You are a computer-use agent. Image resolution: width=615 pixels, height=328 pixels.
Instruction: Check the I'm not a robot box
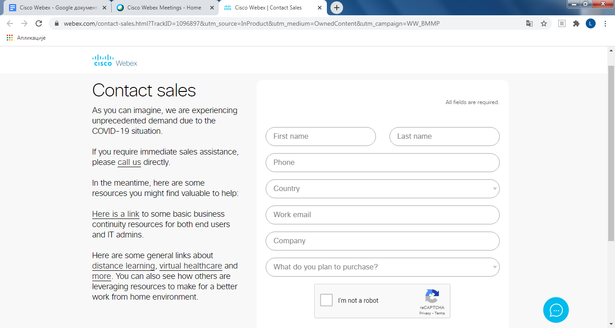pyautogui.click(x=326, y=300)
